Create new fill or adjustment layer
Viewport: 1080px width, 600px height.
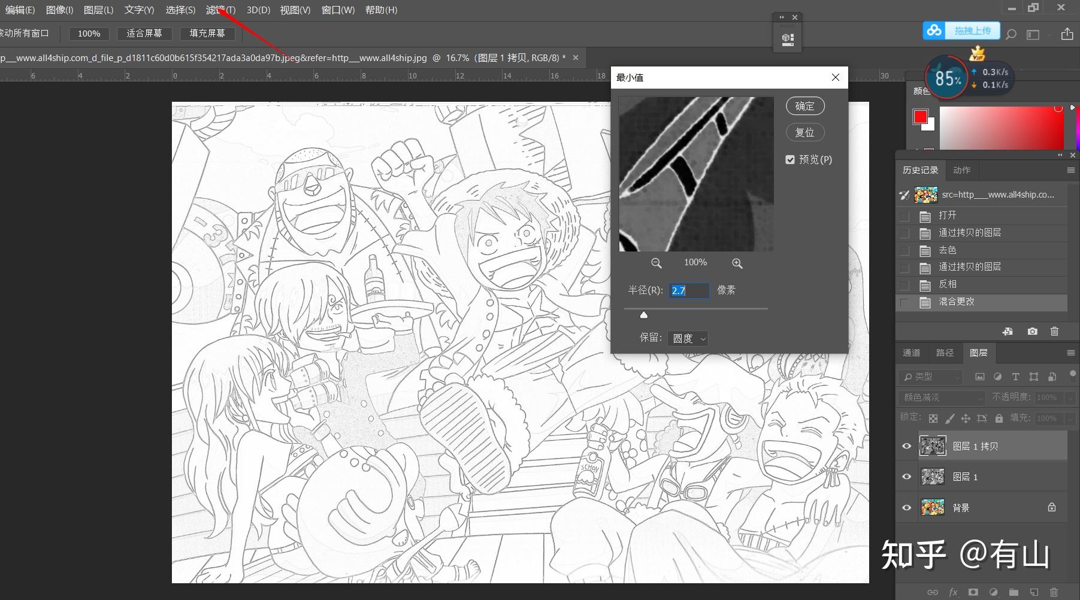pos(993,592)
